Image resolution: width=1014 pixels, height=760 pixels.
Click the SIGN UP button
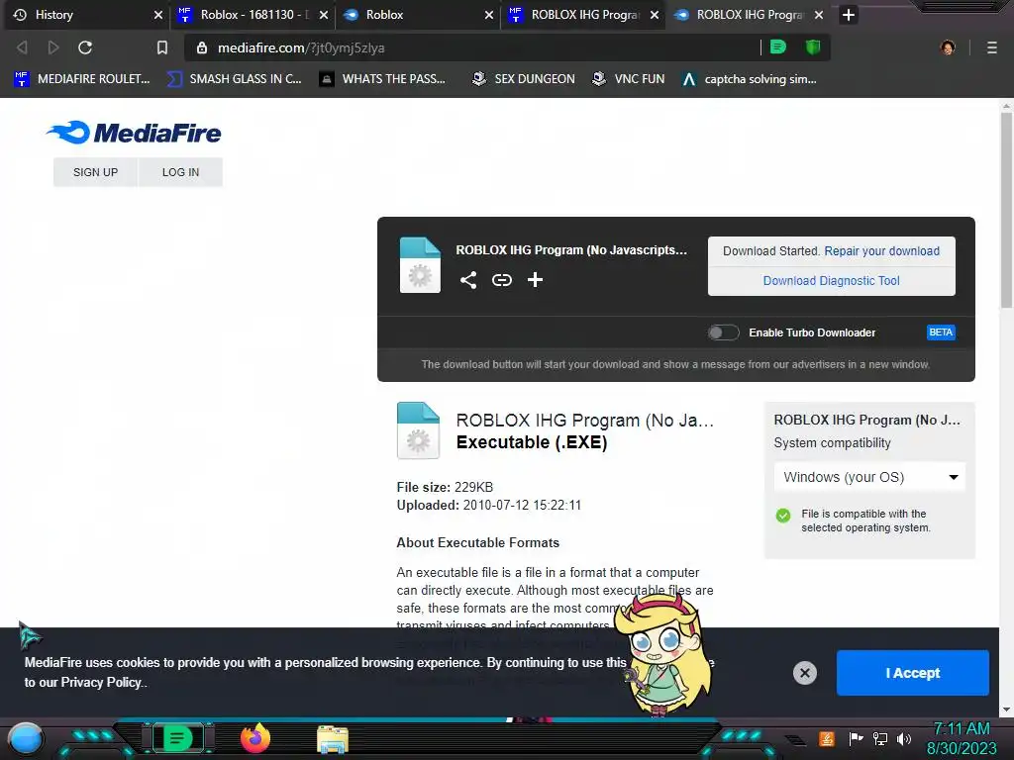96,172
